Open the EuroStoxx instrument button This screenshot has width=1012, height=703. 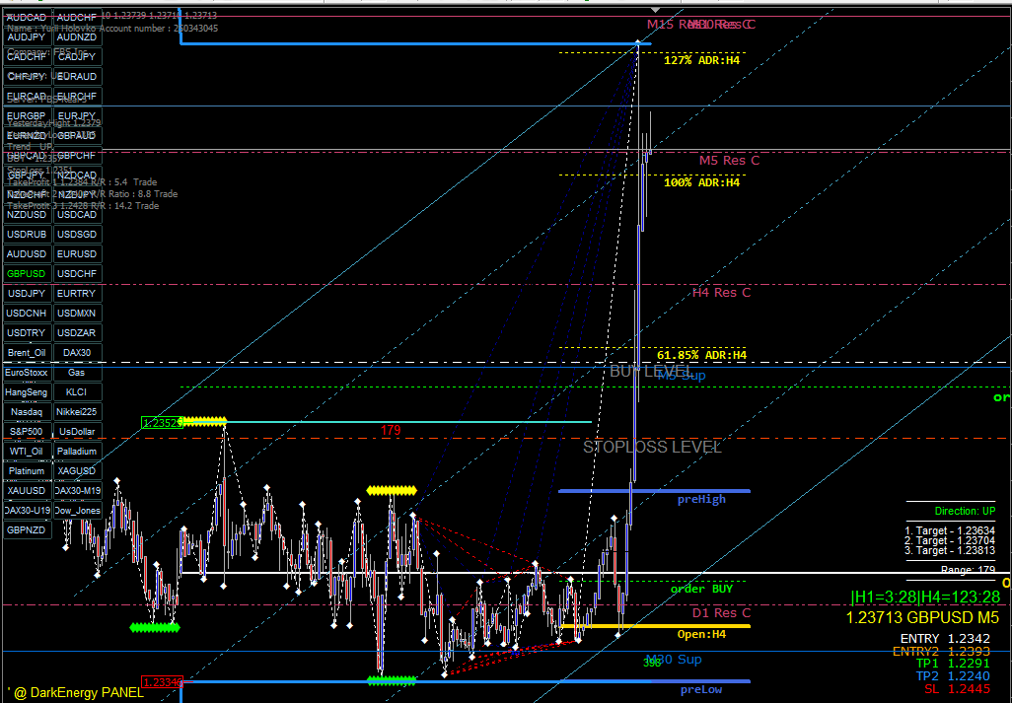tap(27, 372)
